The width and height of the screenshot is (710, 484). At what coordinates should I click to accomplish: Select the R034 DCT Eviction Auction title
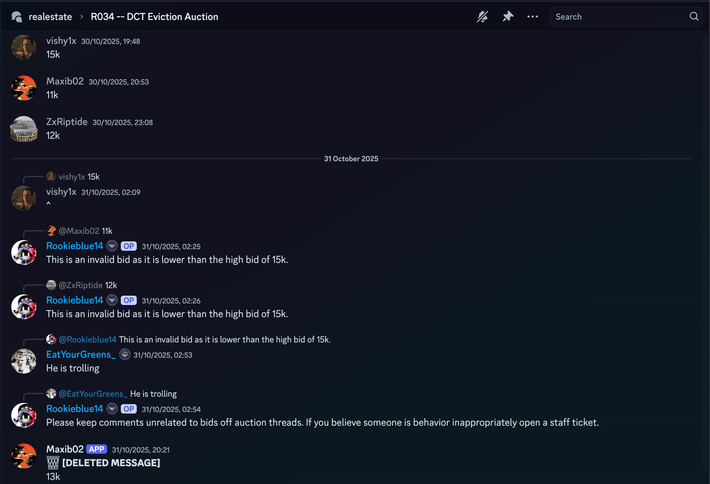(x=154, y=17)
